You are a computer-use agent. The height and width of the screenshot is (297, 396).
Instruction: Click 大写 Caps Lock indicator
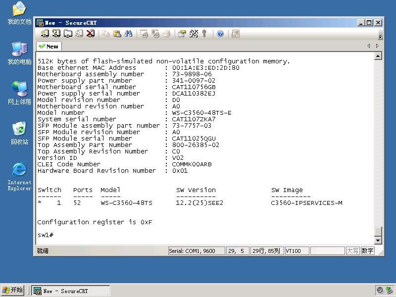(353, 251)
